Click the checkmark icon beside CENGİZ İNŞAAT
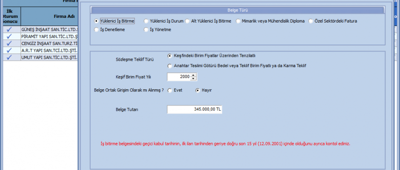The height and width of the screenshot is (170, 400). click(9, 43)
